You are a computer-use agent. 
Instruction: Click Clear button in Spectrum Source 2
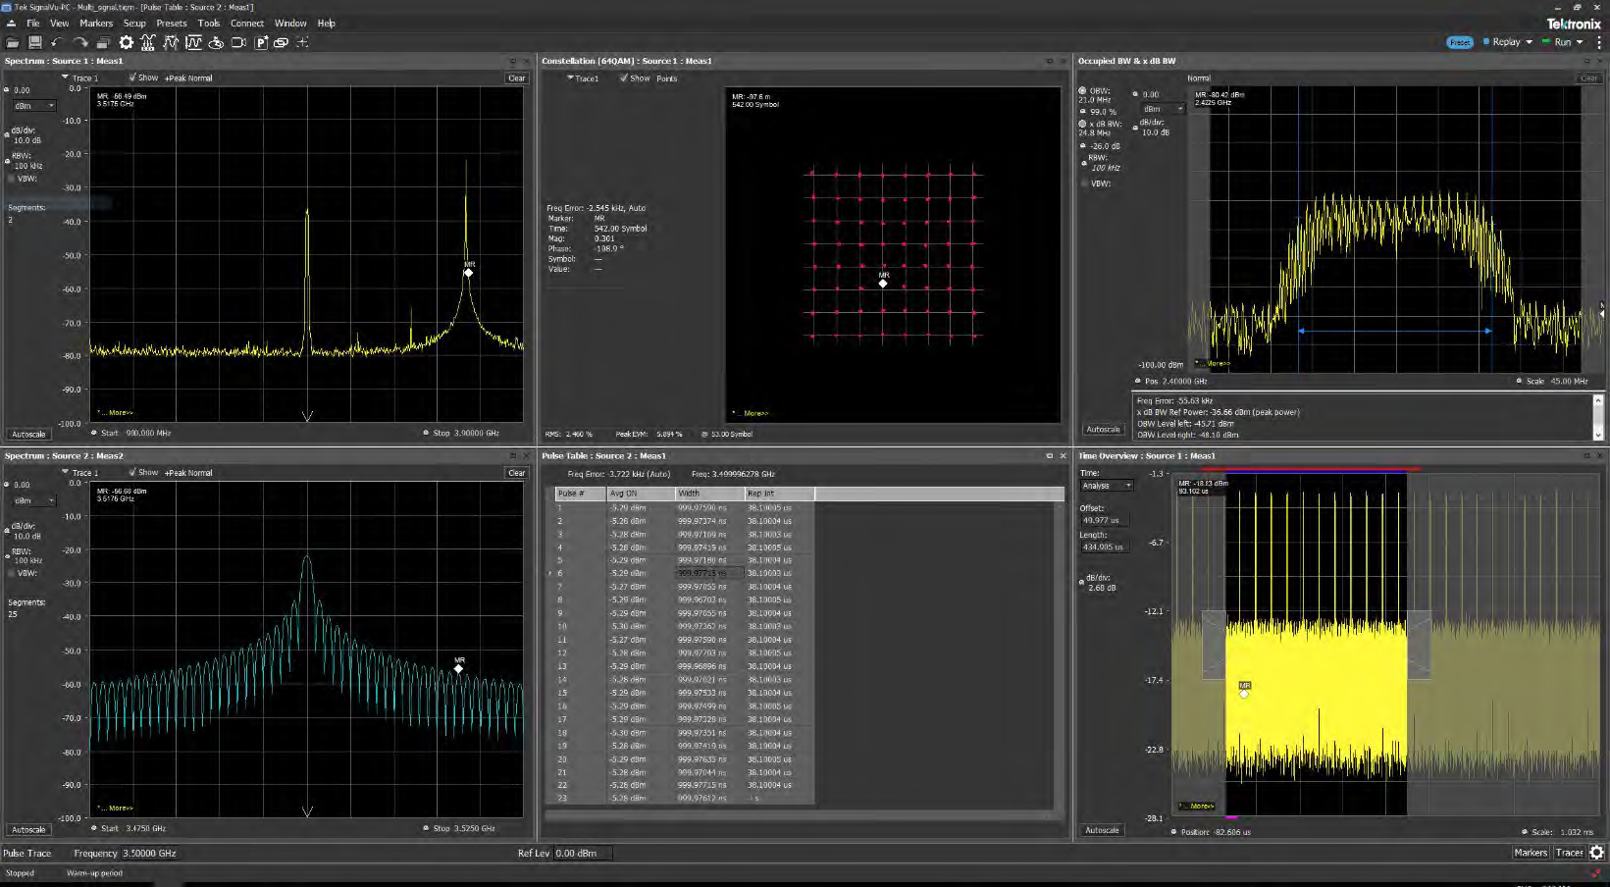[x=517, y=472]
